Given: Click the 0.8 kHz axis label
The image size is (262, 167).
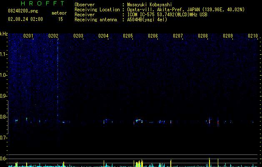Looking at the screenshot, I should pyautogui.click(x=4, y=117).
